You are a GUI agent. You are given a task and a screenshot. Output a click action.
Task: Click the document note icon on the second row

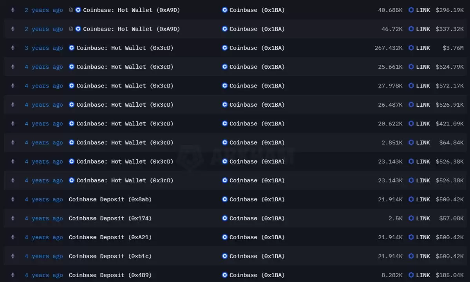(x=71, y=29)
